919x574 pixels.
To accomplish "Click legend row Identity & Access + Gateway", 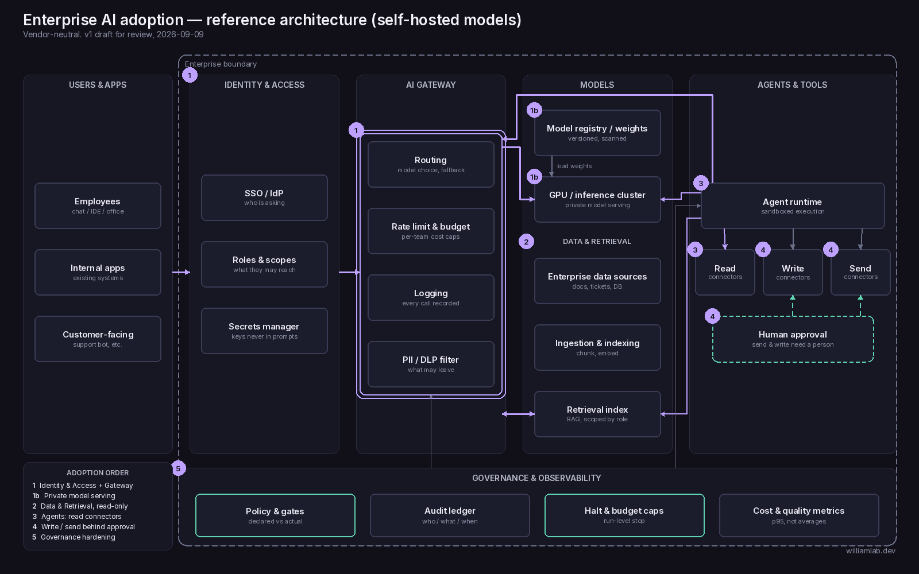I will (83, 486).
